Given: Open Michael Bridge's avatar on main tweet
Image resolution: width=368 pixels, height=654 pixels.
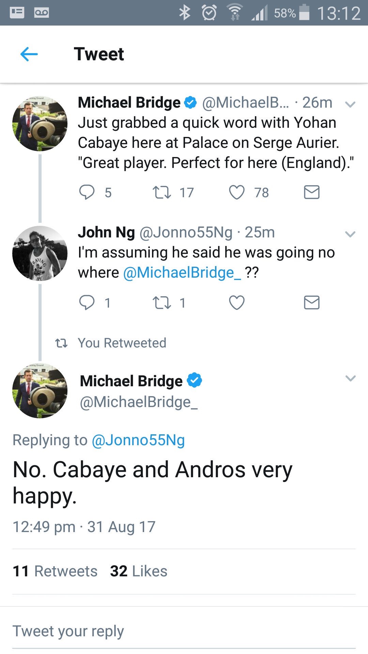Looking at the screenshot, I should [x=40, y=391].
